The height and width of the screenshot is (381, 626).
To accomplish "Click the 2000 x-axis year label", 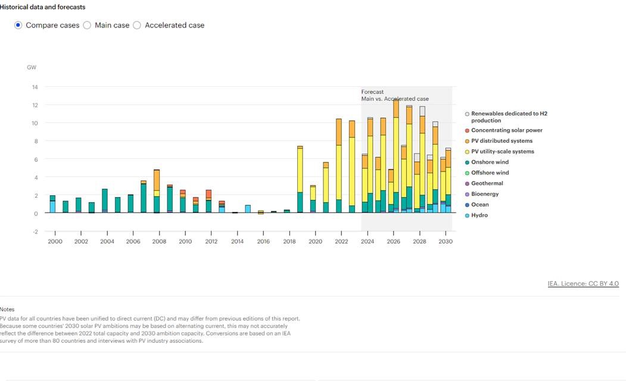I will [55, 242].
